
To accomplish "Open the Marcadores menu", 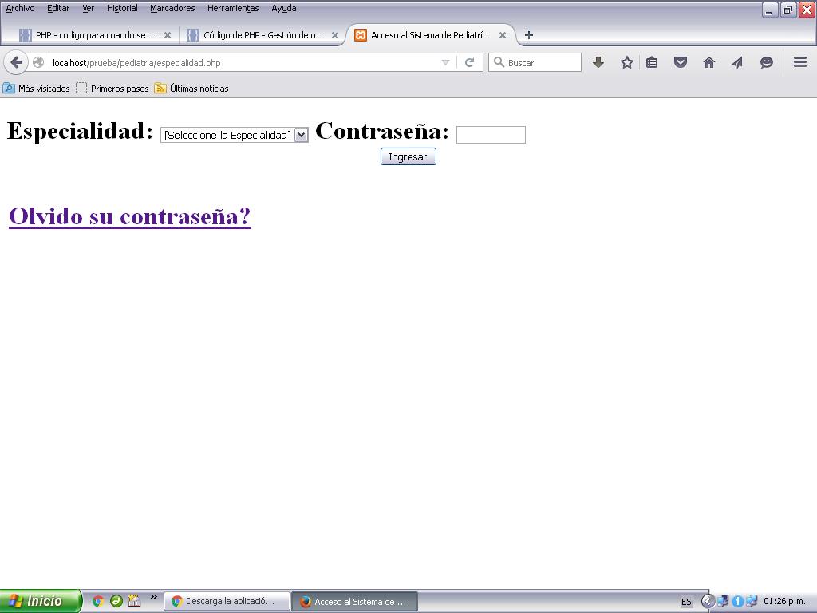I will point(172,8).
